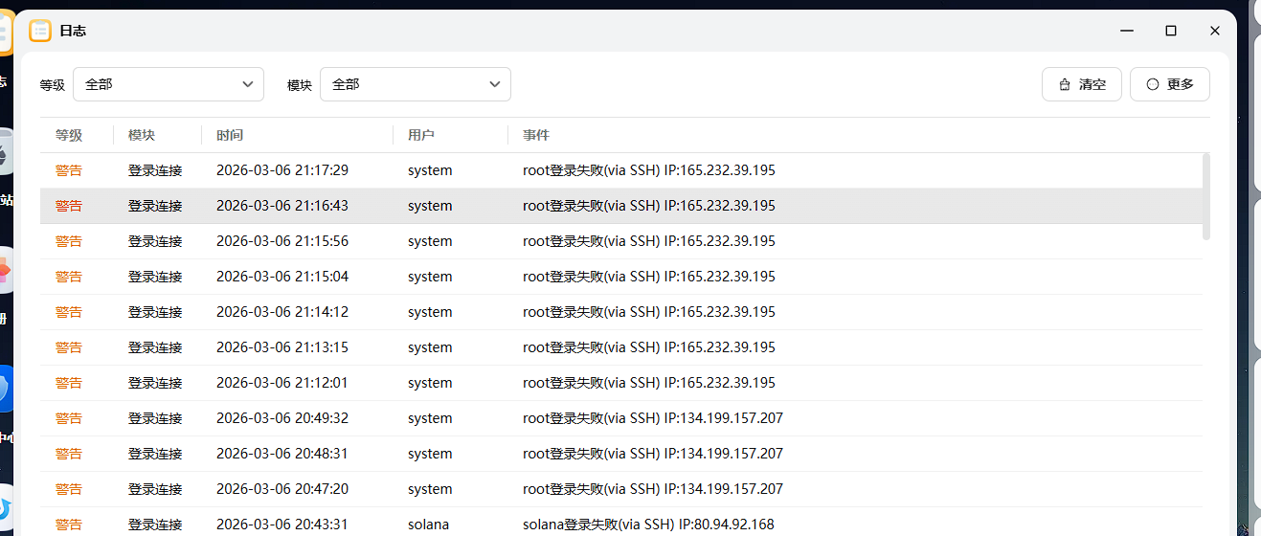This screenshot has width=1261, height=536.
Task: Click the lock icon inside the 清空 button
Action: (1065, 84)
